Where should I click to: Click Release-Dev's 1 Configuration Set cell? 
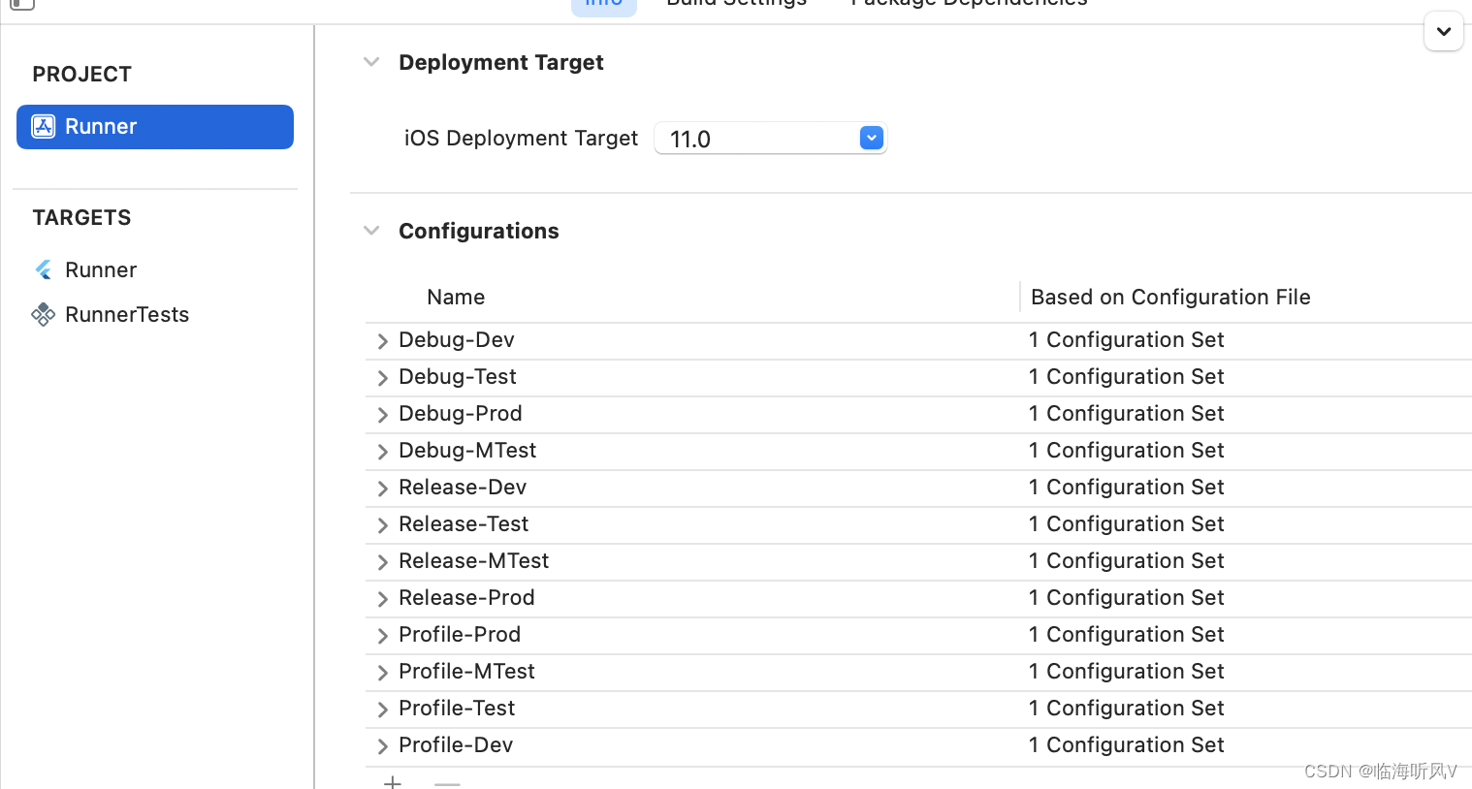[1127, 488]
